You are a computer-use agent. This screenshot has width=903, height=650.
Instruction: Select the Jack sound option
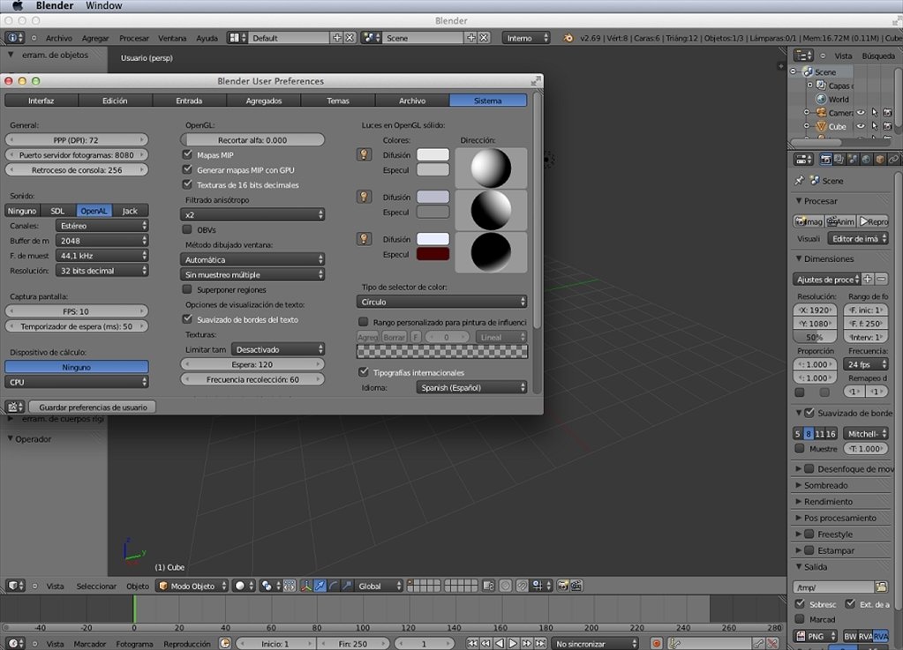pyautogui.click(x=130, y=211)
